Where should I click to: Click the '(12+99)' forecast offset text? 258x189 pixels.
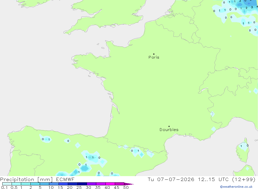[244, 179]
